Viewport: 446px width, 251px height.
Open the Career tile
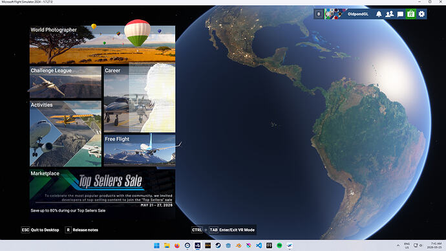[140, 100]
